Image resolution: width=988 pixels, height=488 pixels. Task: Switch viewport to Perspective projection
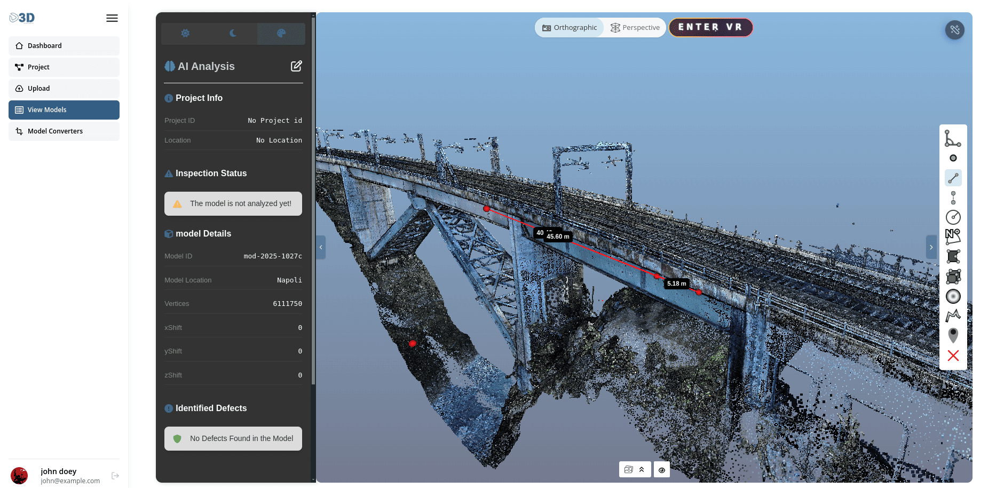point(635,27)
